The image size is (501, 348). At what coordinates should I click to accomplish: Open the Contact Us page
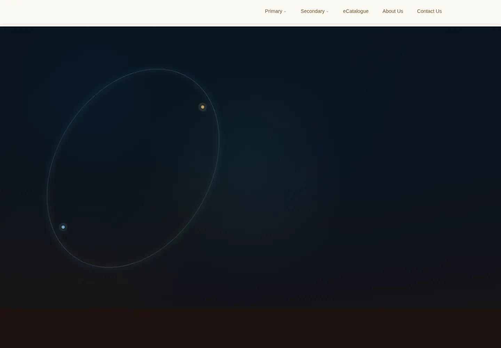pos(429,11)
